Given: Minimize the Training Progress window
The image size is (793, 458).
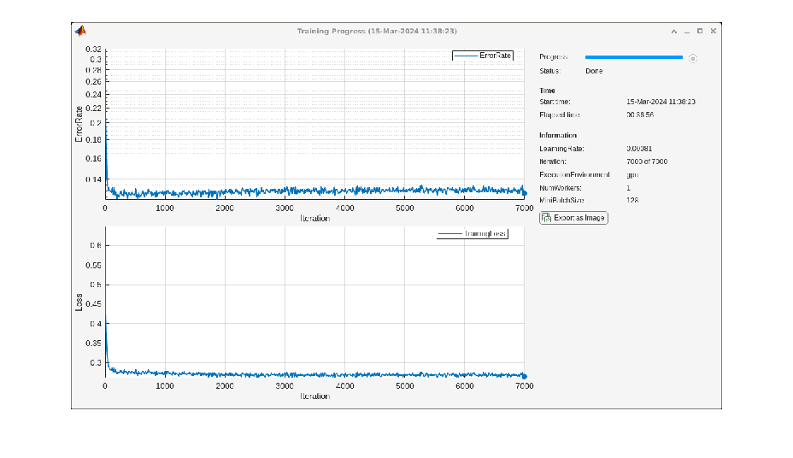Looking at the screenshot, I should coord(686,31).
